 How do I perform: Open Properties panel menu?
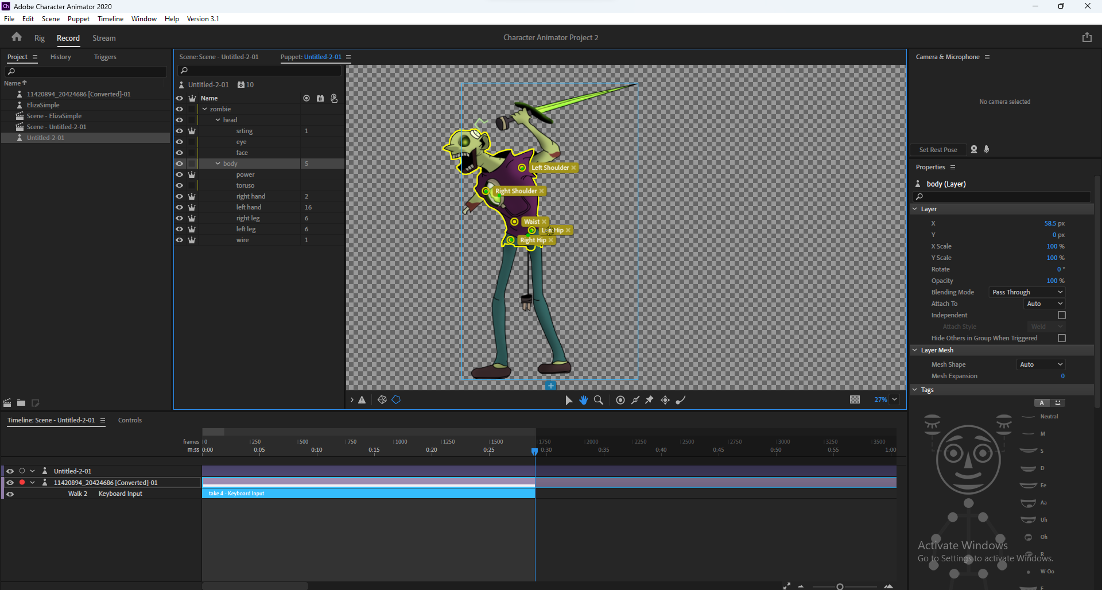point(953,167)
